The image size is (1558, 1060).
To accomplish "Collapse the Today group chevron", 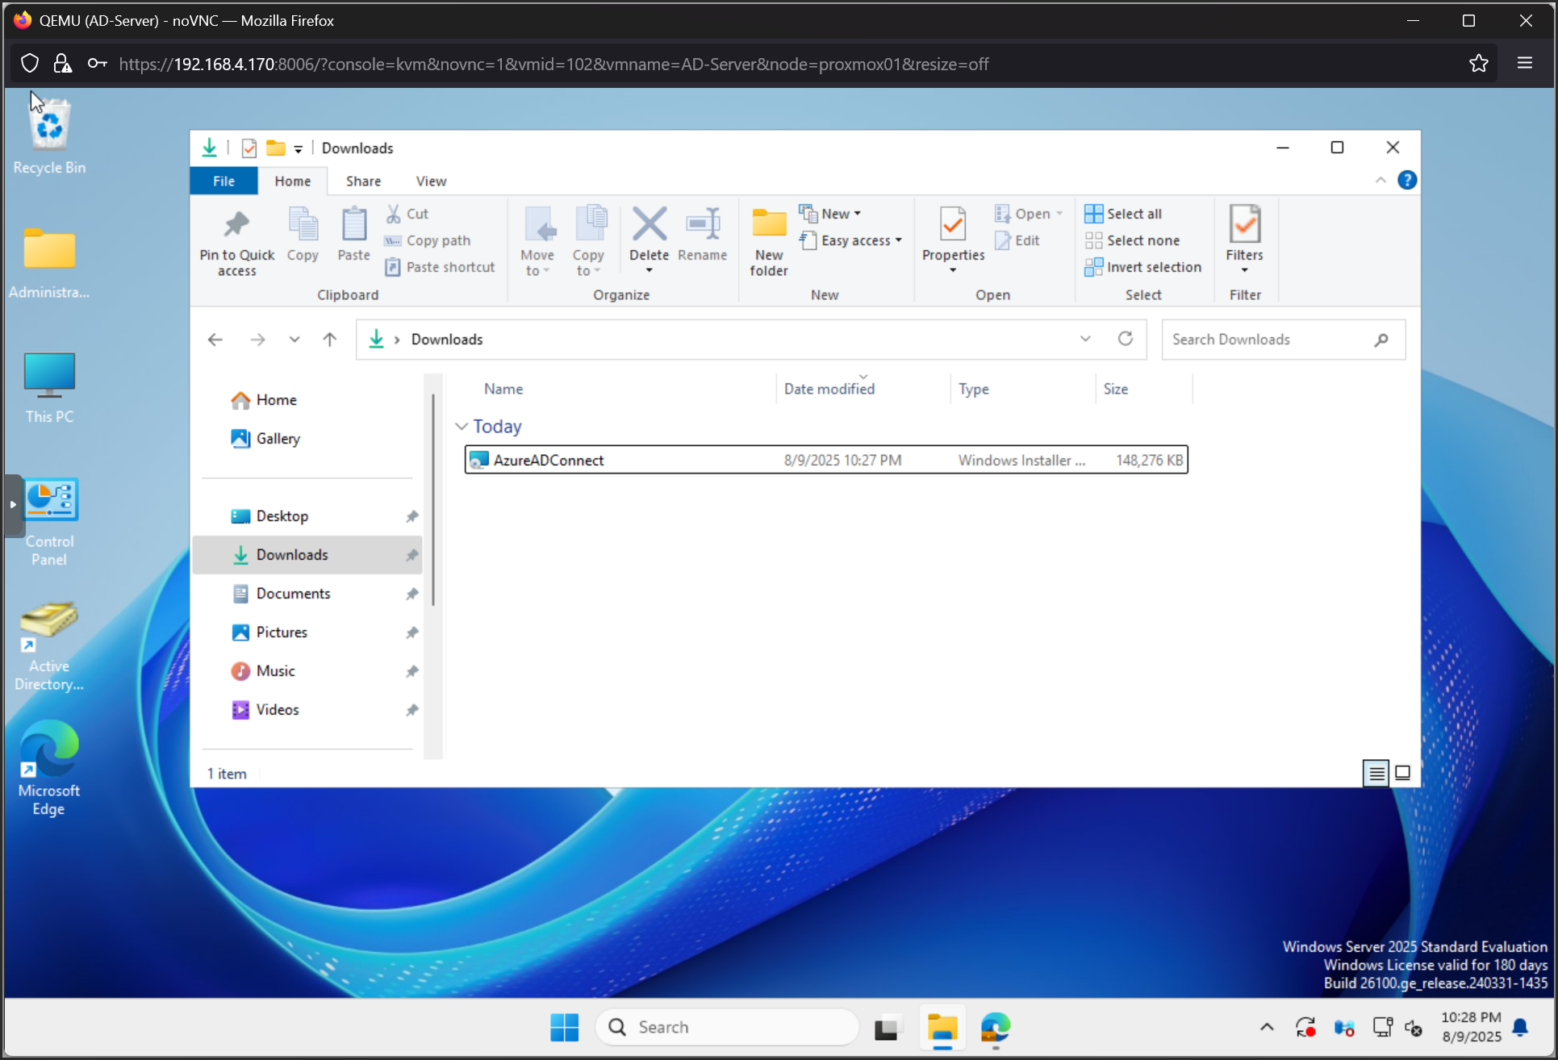I will pyautogui.click(x=462, y=426).
